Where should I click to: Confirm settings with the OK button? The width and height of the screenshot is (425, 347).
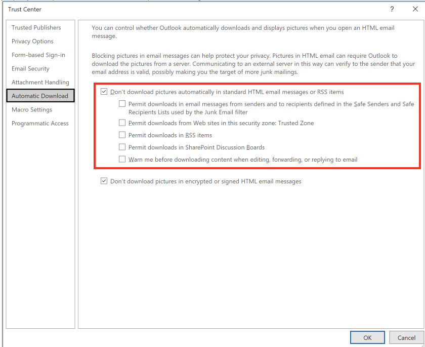367,337
